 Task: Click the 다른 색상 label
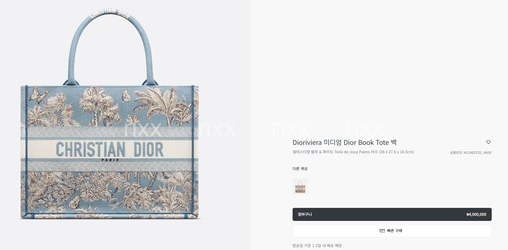point(300,169)
